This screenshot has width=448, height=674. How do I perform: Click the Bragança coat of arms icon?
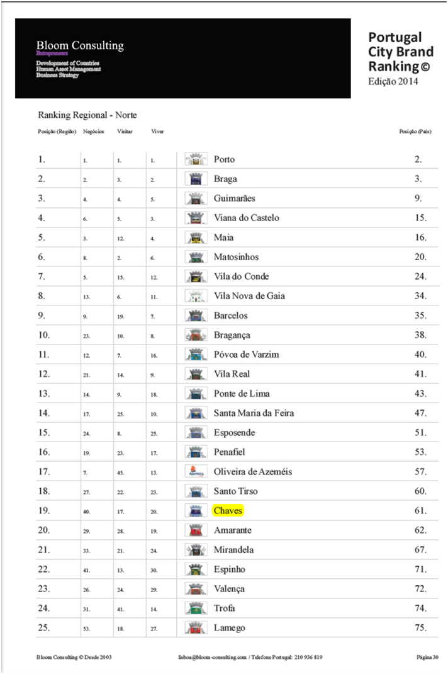(x=196, y=335)
